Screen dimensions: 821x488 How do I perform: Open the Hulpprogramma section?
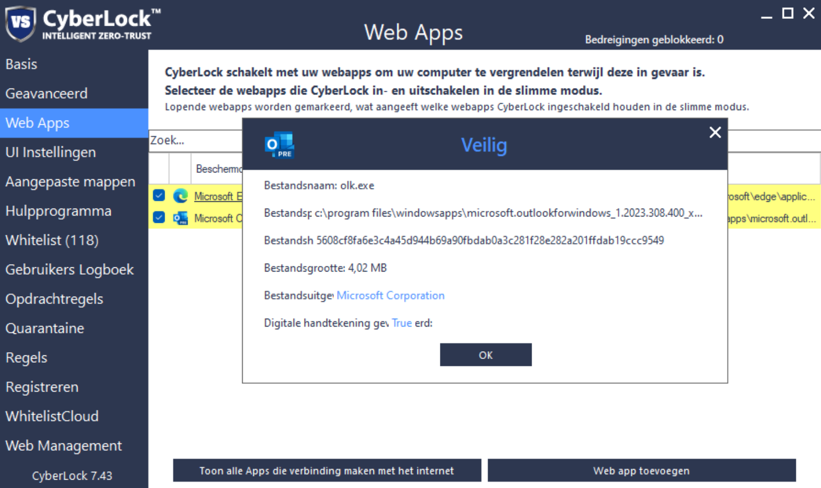(74, 211)
